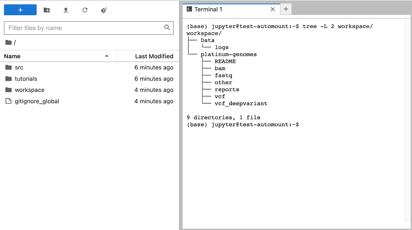
Task: Click the upload files icon
Action: pos(66,10)
